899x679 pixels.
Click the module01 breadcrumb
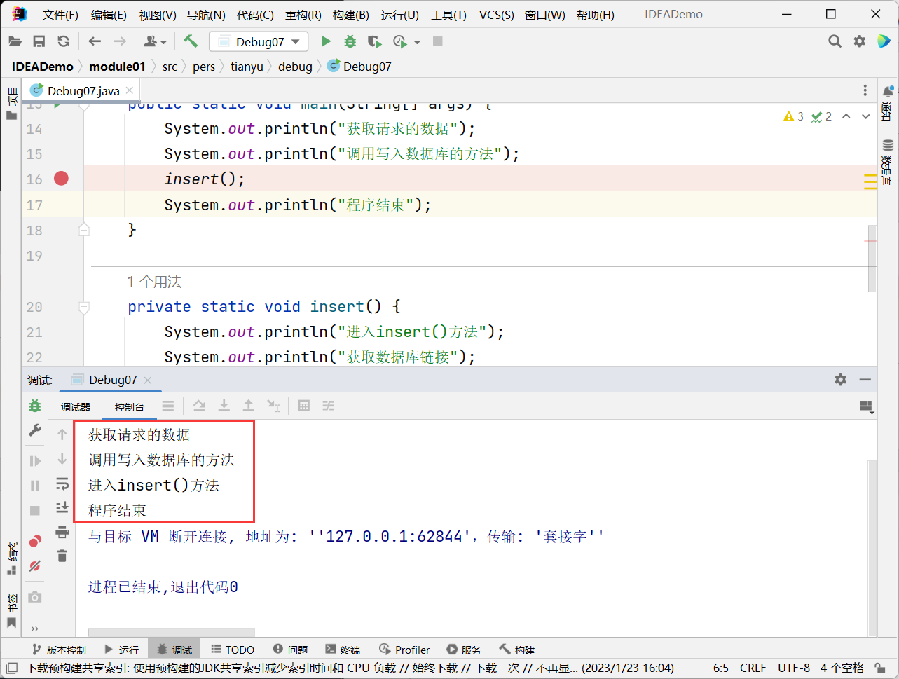click(118, 67)
